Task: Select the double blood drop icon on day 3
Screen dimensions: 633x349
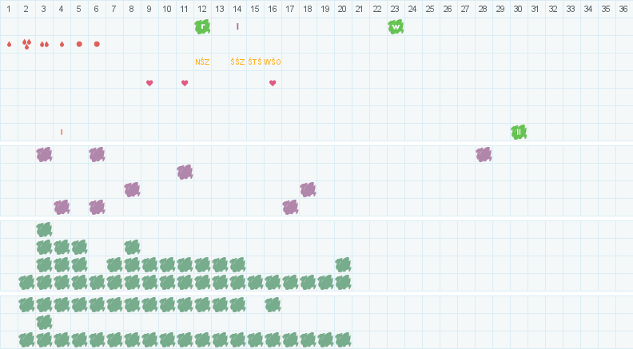Action: pyautogui.click(x=44, y=44)
